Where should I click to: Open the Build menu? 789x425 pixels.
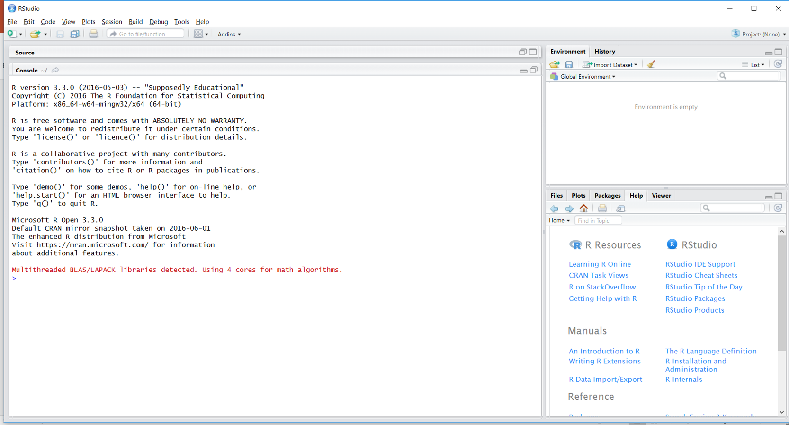(x=135, y=22)
